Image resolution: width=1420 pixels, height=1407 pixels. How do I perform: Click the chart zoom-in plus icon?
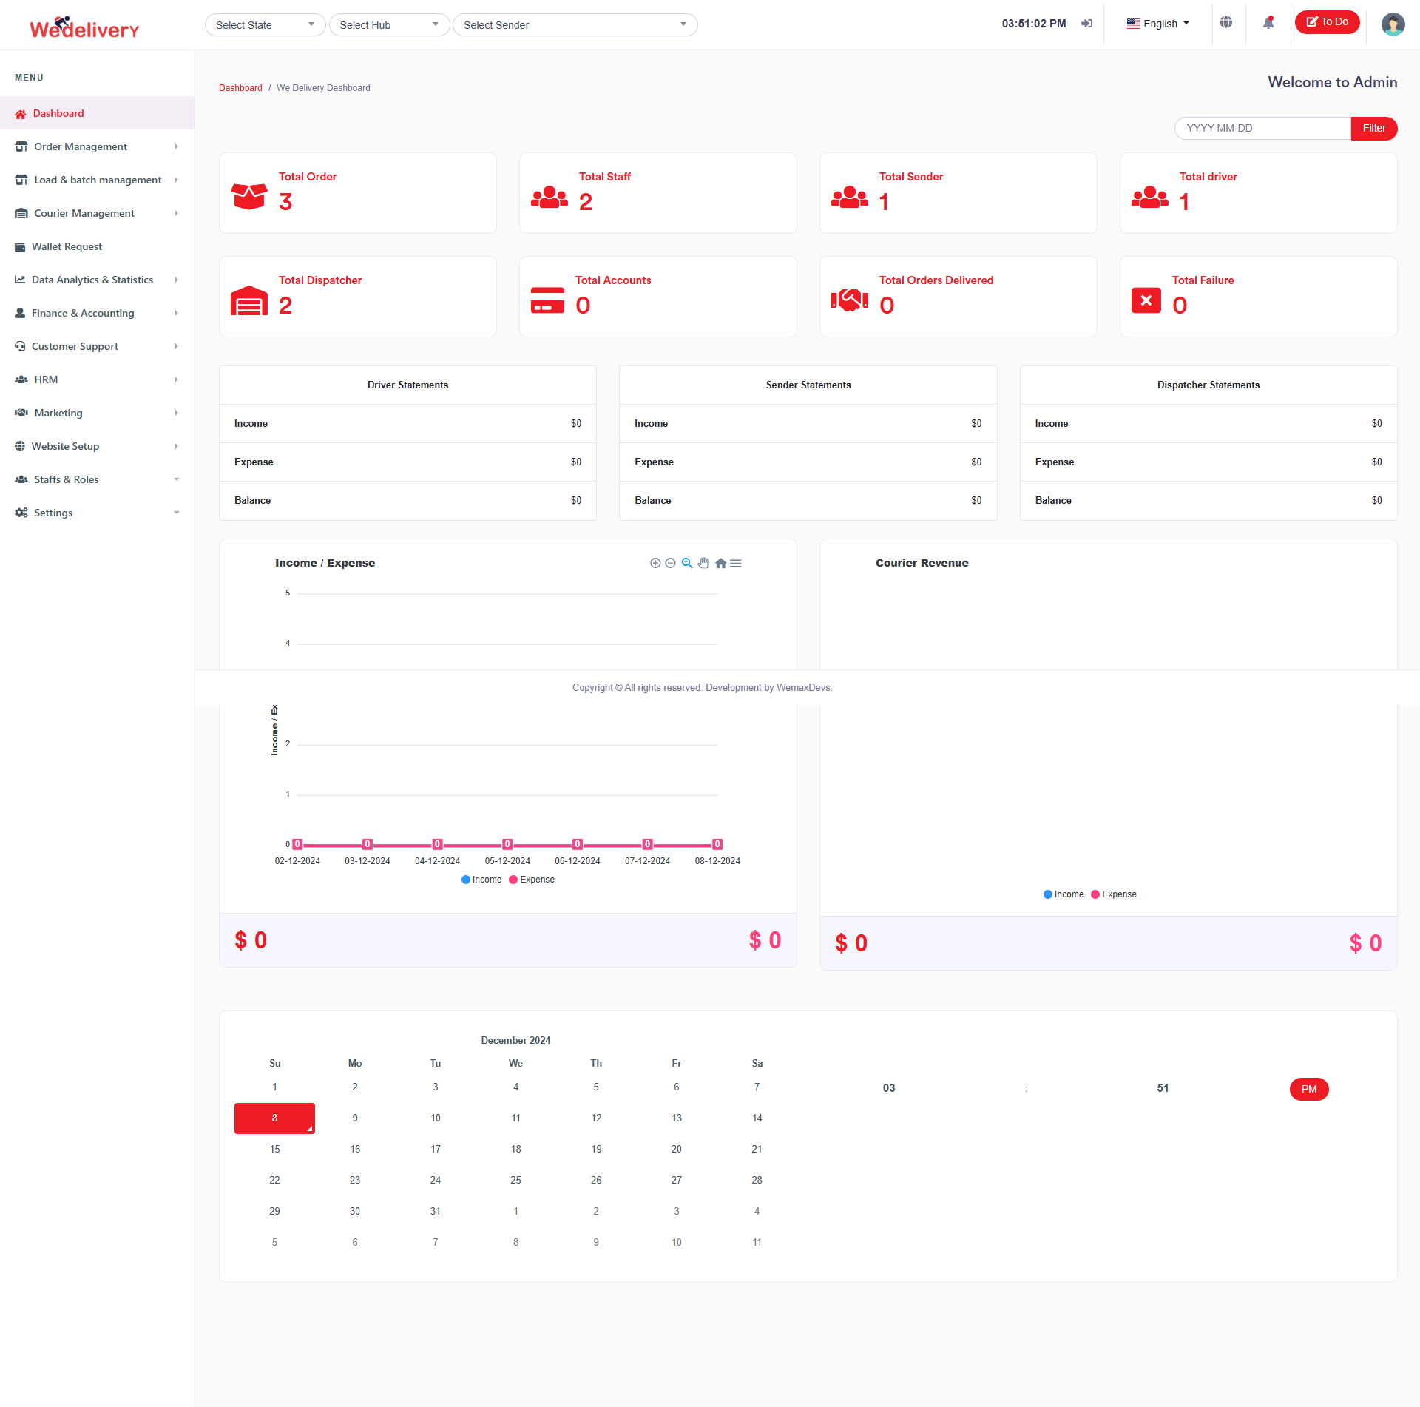655,563
